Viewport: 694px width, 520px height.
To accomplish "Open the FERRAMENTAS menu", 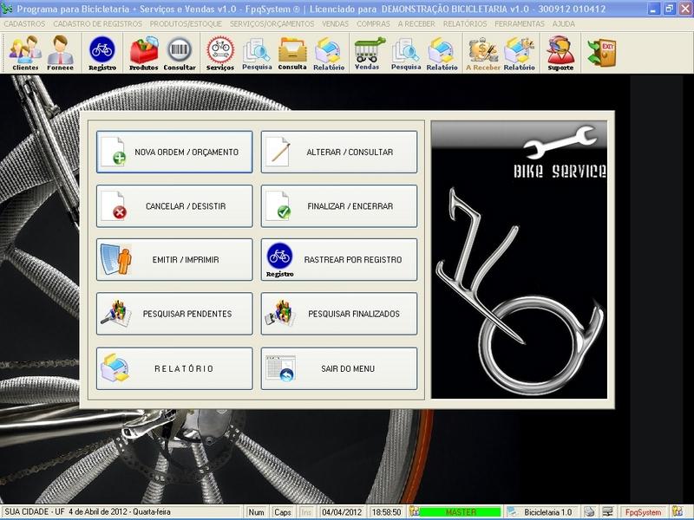I will [x=519, y=24].
